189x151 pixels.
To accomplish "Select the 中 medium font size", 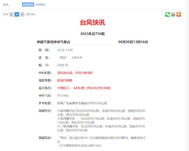I will point(17,14).
